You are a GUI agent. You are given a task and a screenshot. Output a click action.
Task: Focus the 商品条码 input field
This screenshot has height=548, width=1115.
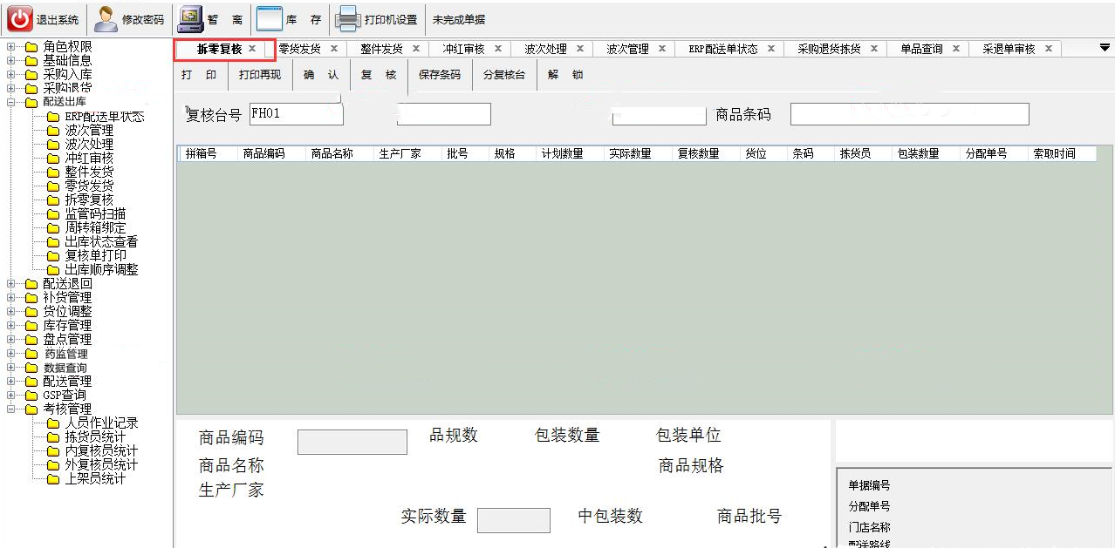tap(909, 114)
